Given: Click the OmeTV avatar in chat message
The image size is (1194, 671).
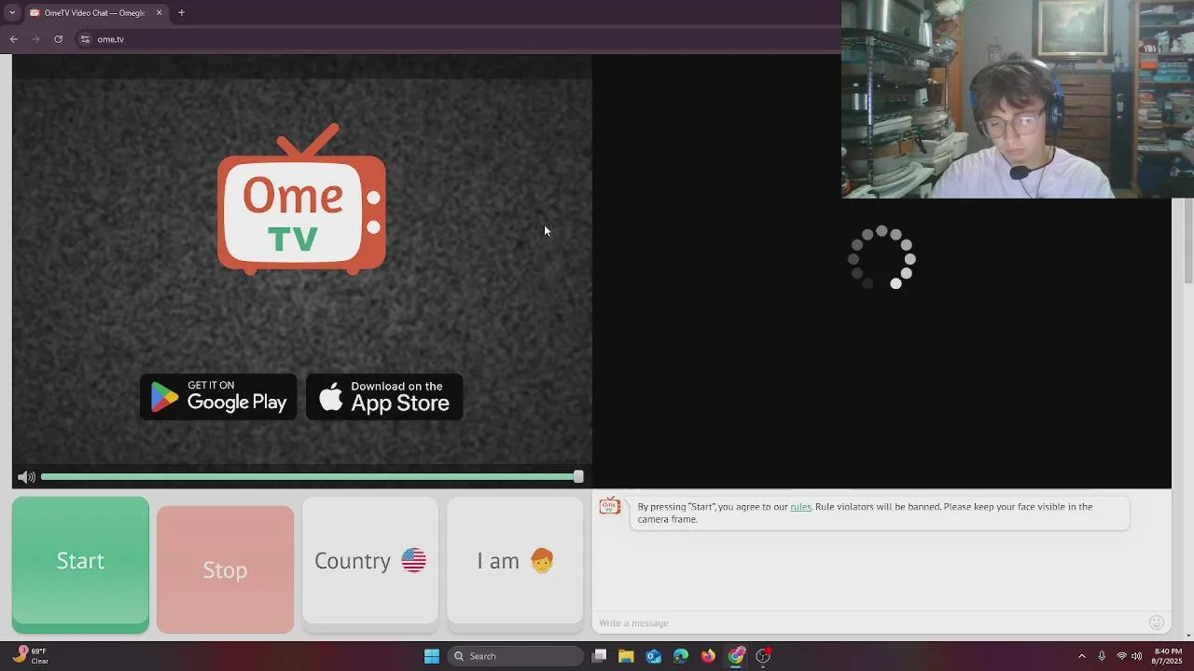Looking at the screenshot, I should pos(609,506).
